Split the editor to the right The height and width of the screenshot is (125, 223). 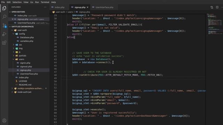coord(217,7)
